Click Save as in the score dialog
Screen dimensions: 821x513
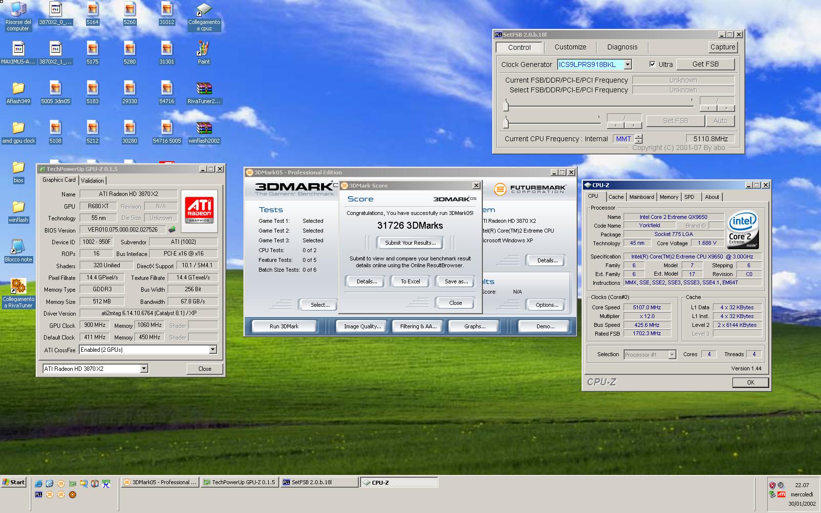click(x=456, y=281)
